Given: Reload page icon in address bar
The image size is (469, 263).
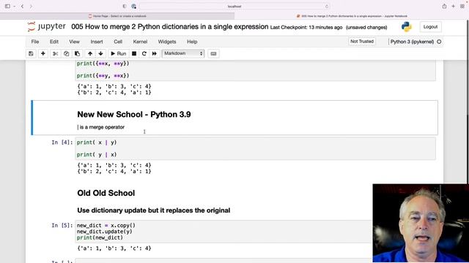Looking at the screenshot, I should (x=327, y=7).
